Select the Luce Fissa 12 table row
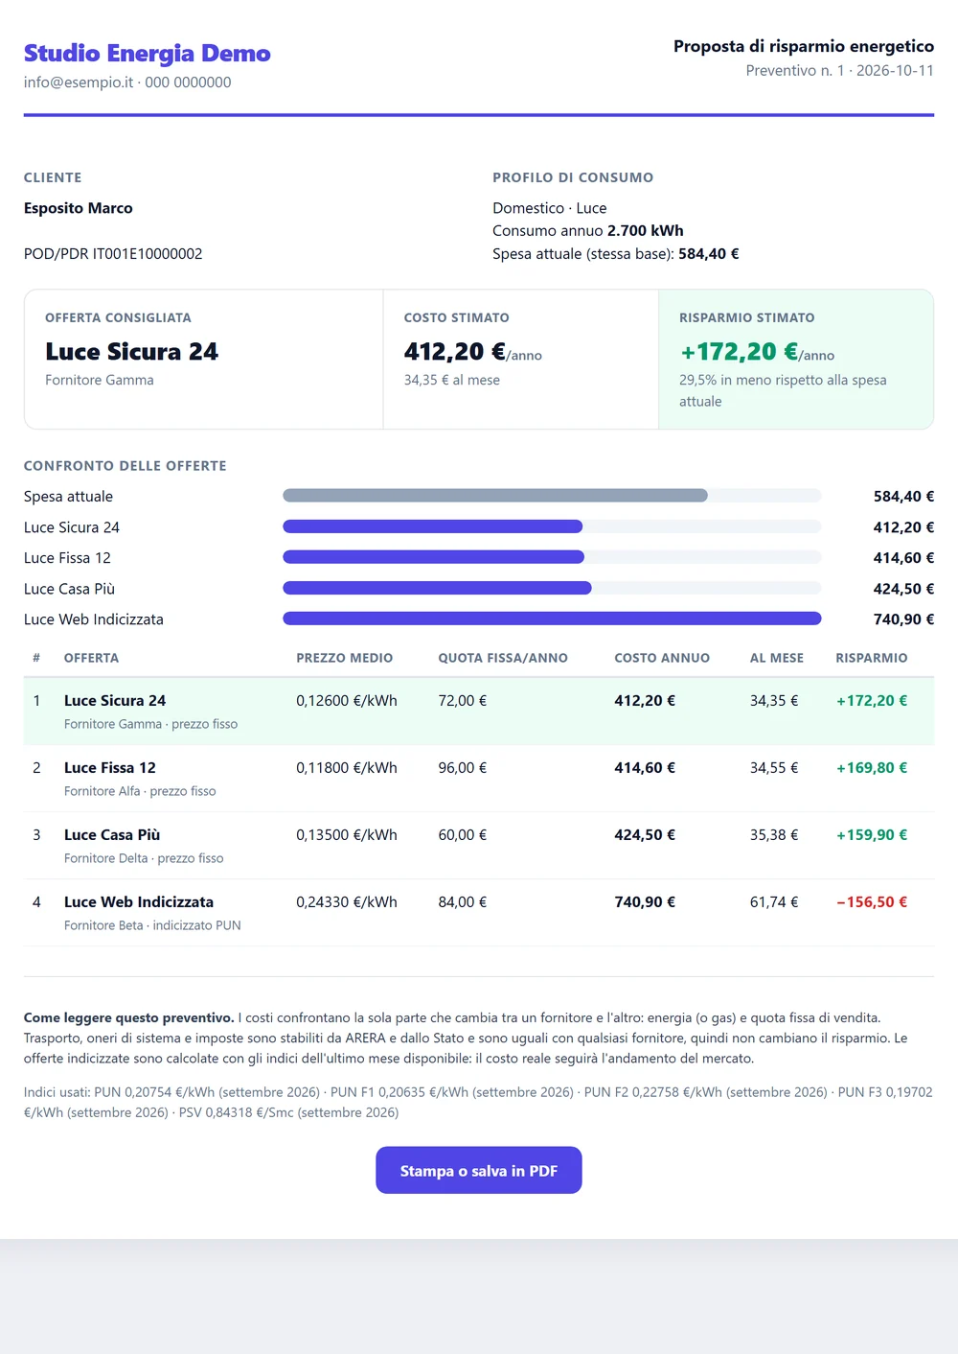 point(479,779)
